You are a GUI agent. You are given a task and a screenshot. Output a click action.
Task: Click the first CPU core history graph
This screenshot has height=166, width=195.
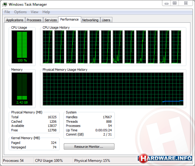click(x=47, y=47)
